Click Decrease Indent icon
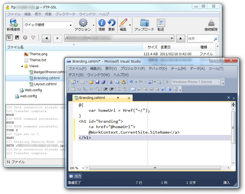 [x=105, y=89]
